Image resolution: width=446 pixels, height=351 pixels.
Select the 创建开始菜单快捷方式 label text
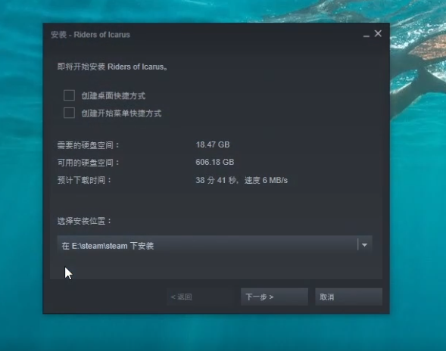pos(121,113)
